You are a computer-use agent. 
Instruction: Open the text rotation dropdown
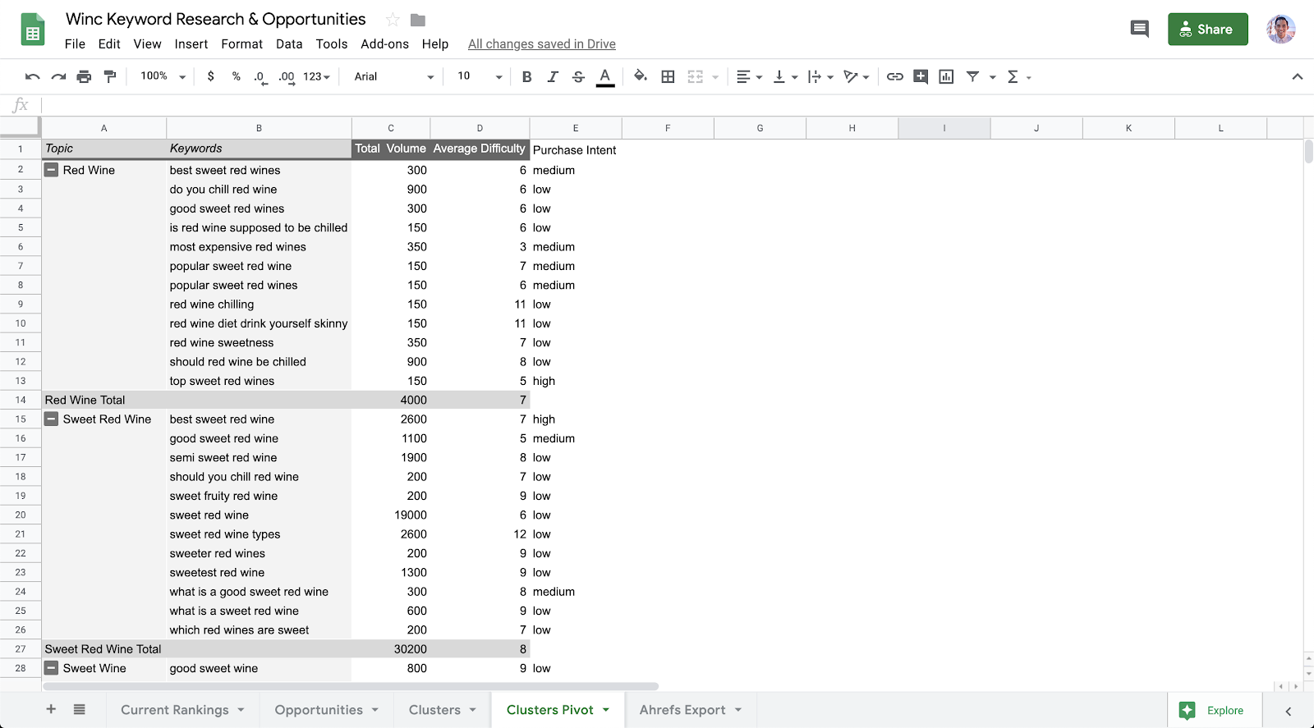click(856, 76)
